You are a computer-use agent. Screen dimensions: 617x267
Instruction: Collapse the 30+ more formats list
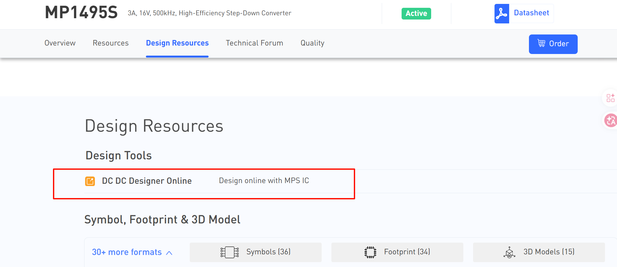[x=127, y=252]
